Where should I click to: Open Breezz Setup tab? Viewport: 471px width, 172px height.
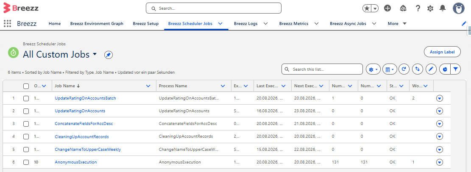tap(146, 23)
